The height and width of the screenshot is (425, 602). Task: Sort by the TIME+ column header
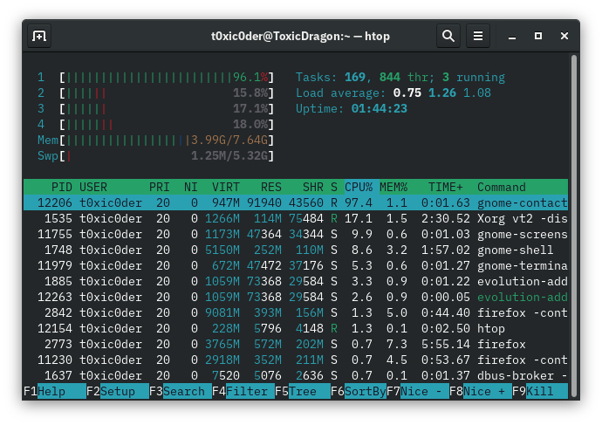coord(446,187)
